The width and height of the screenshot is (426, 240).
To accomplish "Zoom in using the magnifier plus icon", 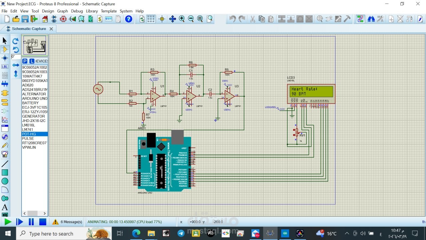I will point(182,19).
